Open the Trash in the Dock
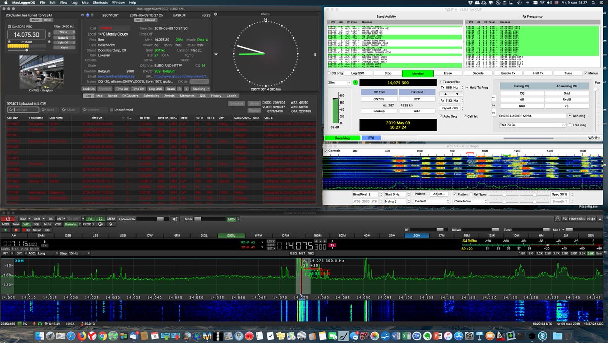Image resolution: width=608 pixels, height=343 pixels. click(x=568, y=335)
